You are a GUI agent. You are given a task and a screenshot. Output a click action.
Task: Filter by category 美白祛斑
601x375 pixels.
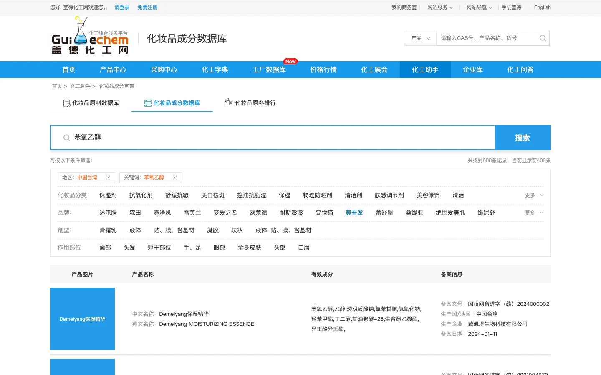click(x=213, y=195)
